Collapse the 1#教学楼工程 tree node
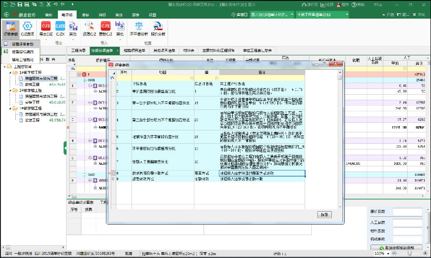 pos(10,72)
